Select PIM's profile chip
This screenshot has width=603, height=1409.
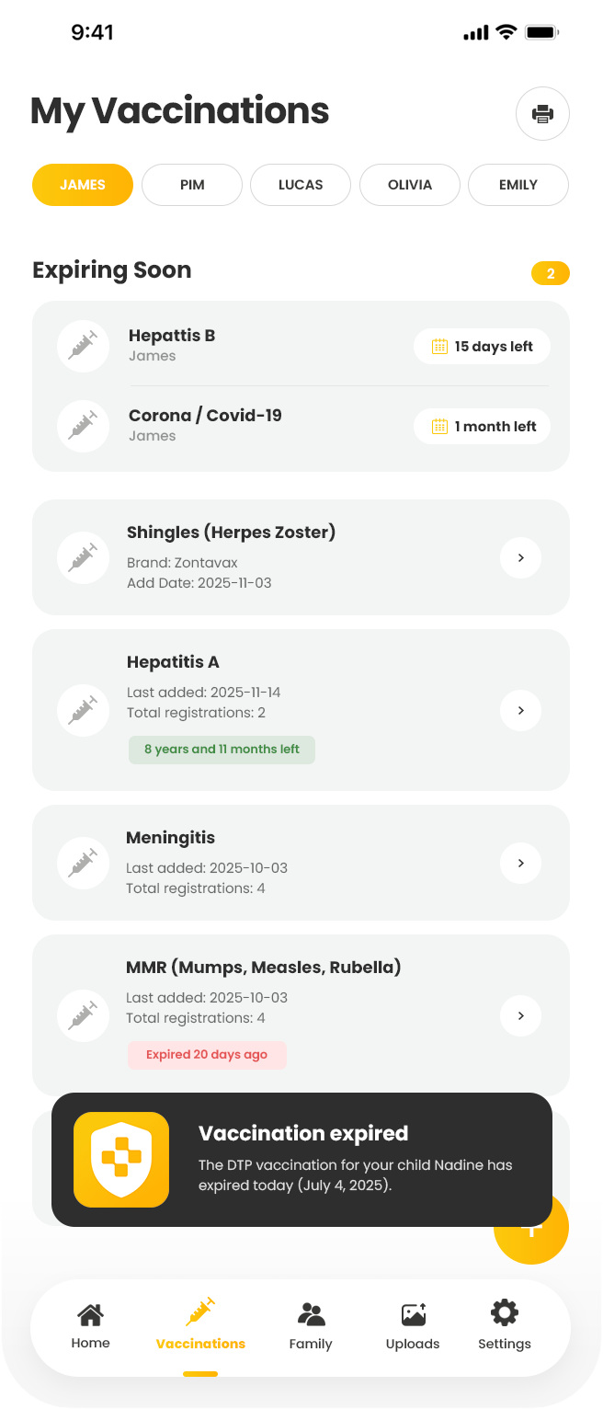pyautogui.click(x=191, y=184)
